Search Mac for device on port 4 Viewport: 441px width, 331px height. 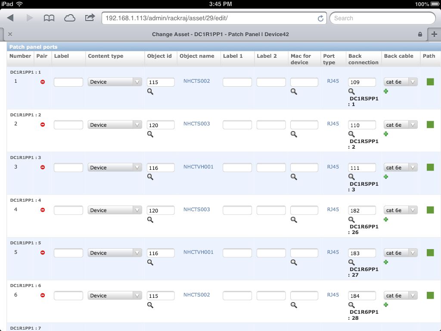[294, 219]
